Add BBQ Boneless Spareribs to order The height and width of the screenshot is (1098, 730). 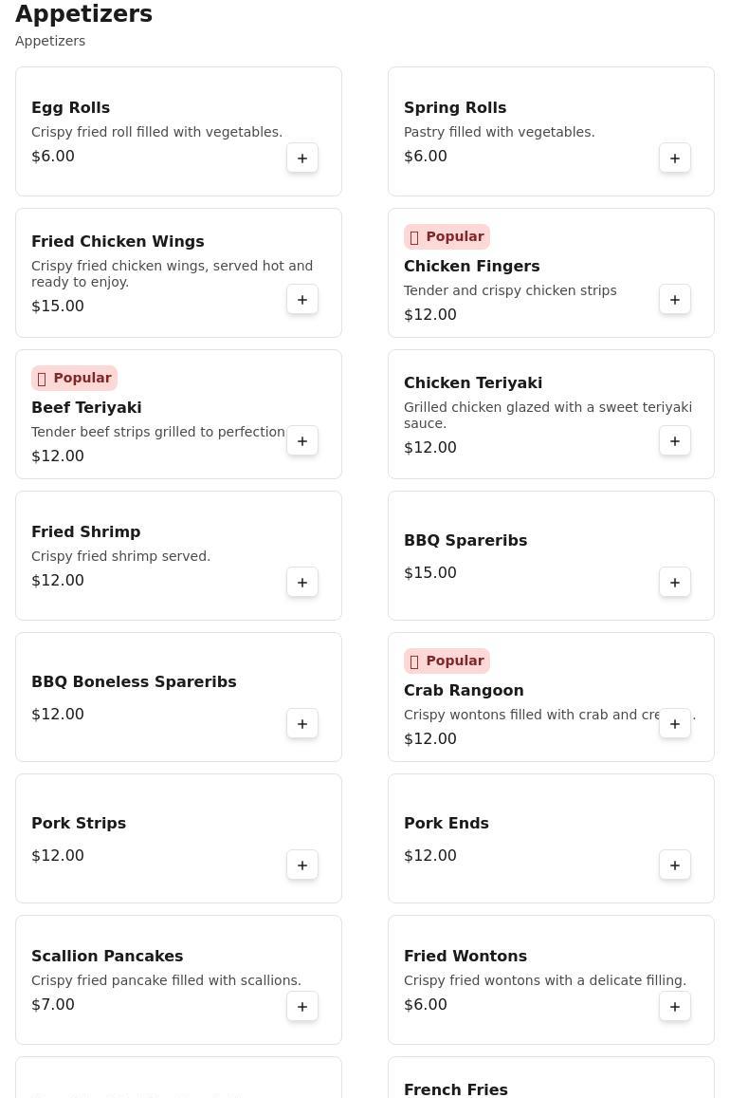[302, 724]
